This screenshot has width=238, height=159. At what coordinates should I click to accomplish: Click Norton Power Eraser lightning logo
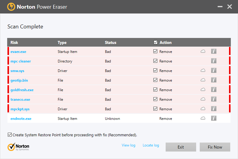coord(11,7)
